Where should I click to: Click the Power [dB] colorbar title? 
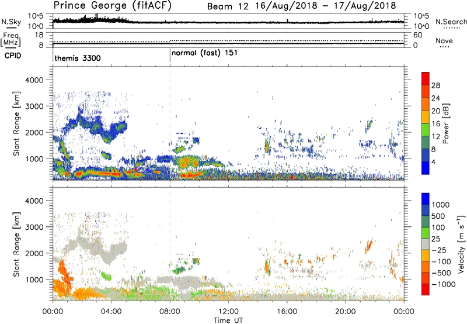[445, 123]
